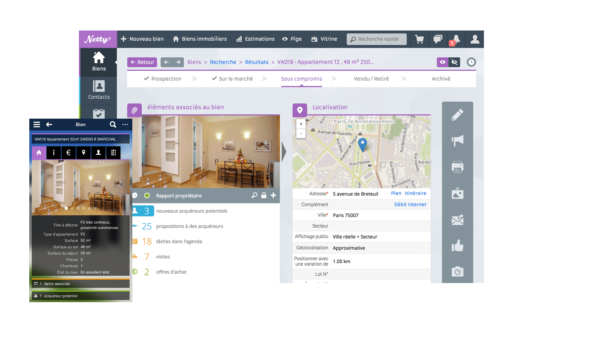Click the plus icon in Rapport propriétaire bar

click(x=273, y=195)
